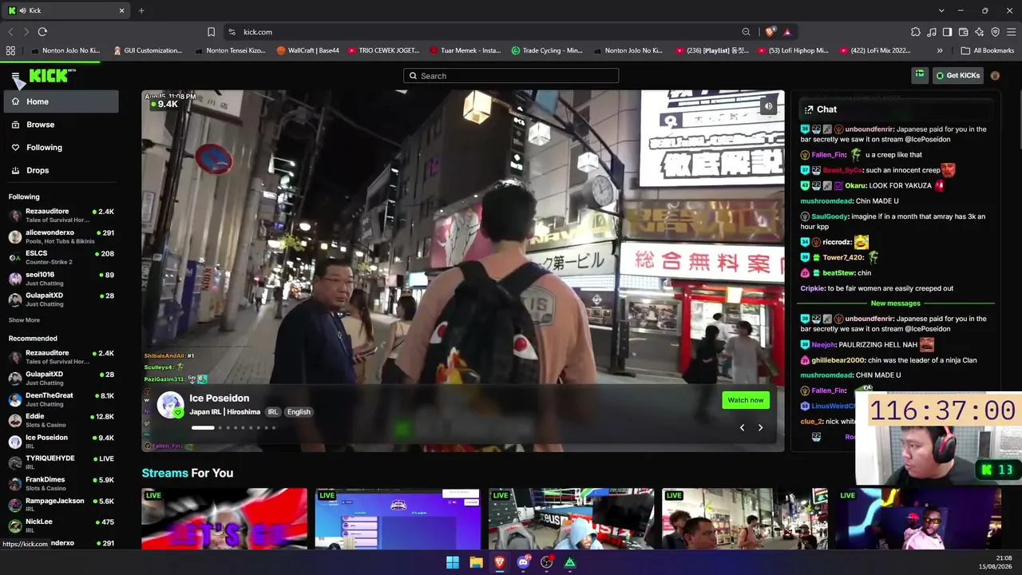Open Brave Rewards triangle icon

point(787,32)
